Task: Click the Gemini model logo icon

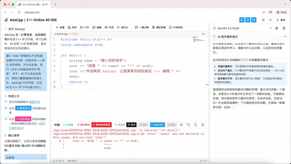Action: 214,28
